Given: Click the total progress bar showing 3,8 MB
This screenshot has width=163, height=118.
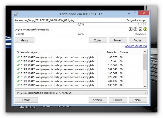Looking at the screenshot, I should [81, 34].
